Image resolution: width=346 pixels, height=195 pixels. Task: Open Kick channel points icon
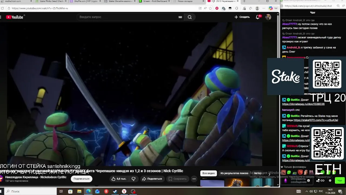[318, 181]
